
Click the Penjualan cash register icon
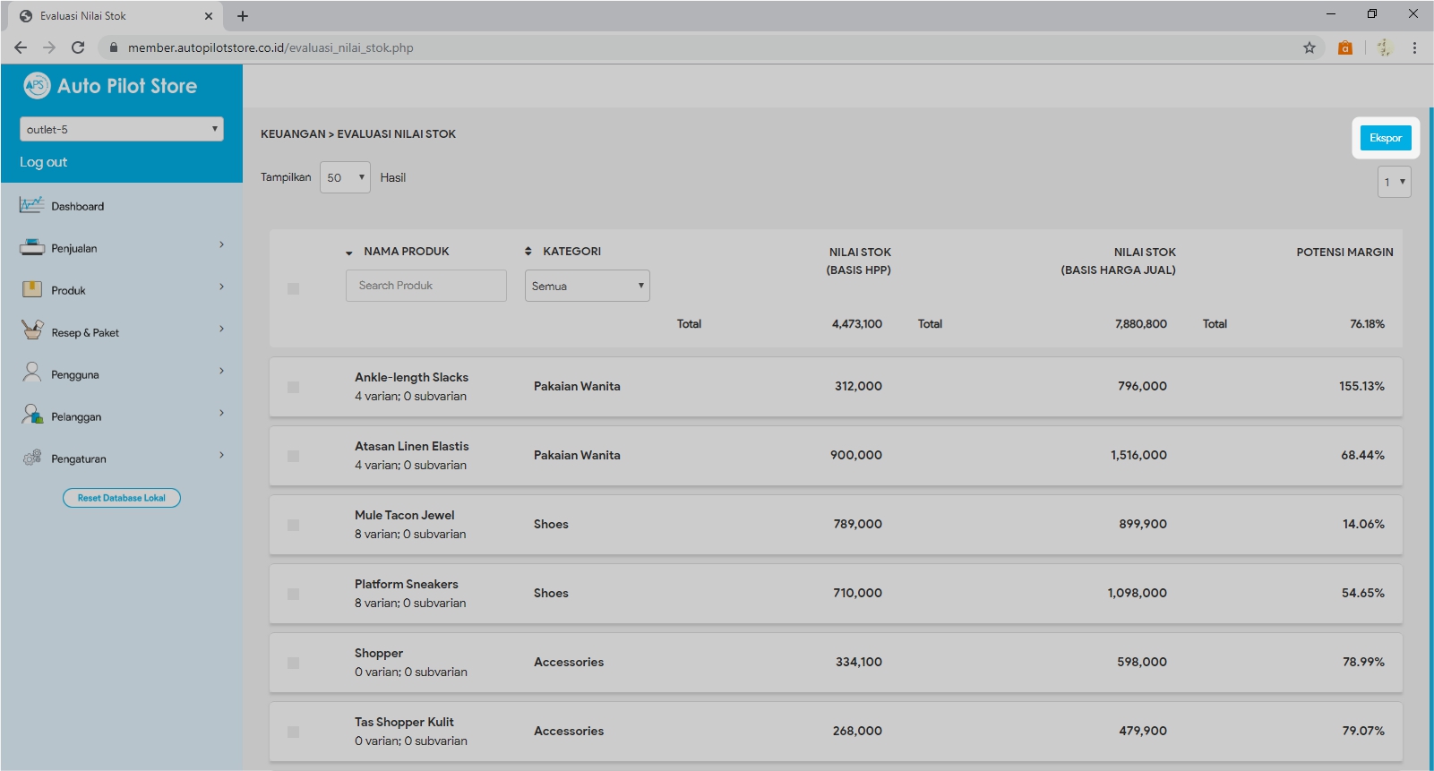(31, 248)
